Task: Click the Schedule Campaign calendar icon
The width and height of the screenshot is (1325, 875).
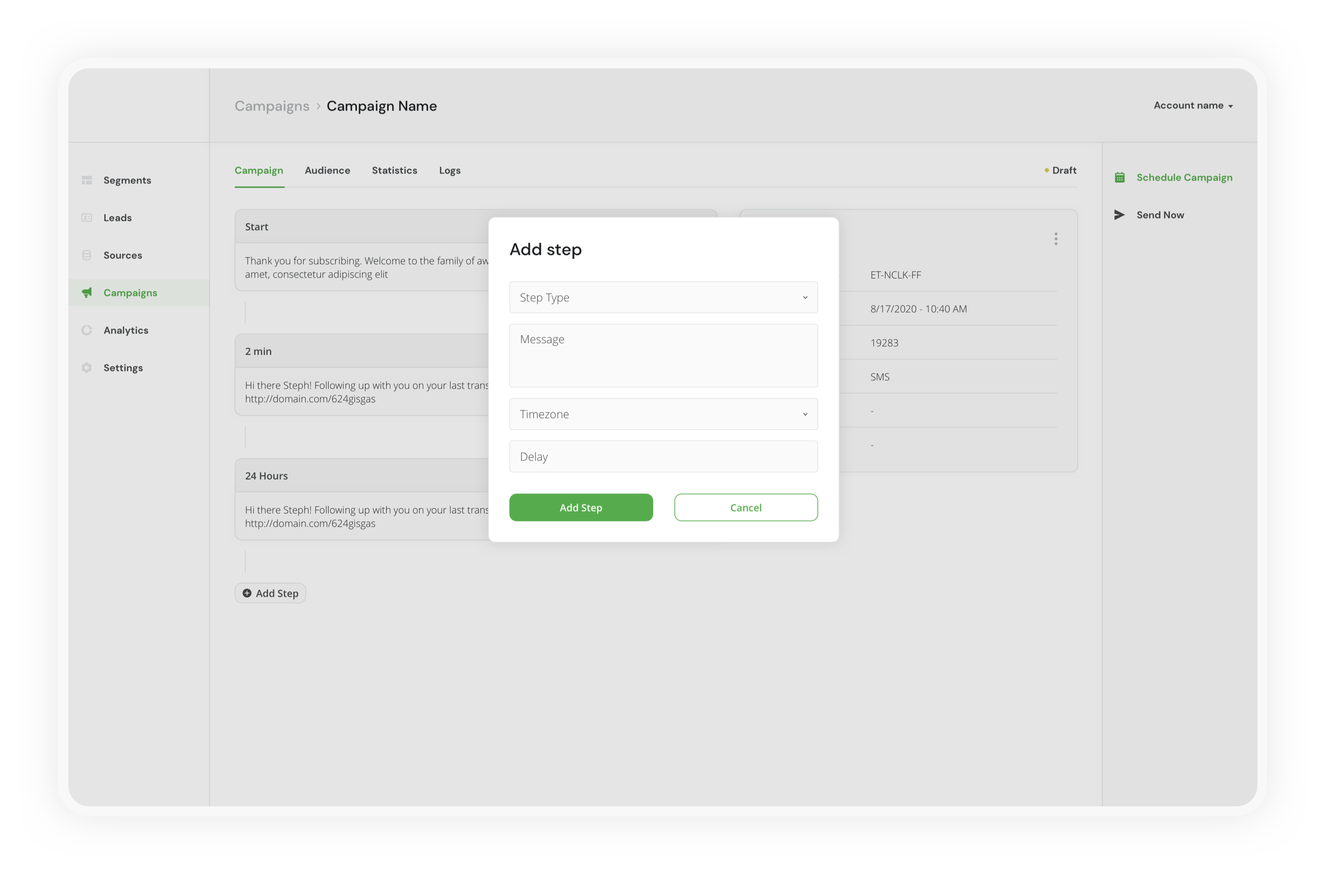Action: click(x=1119, y=177)
